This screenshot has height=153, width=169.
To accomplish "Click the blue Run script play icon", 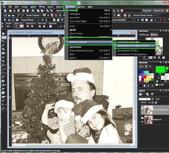I will (x=139, y=20).
